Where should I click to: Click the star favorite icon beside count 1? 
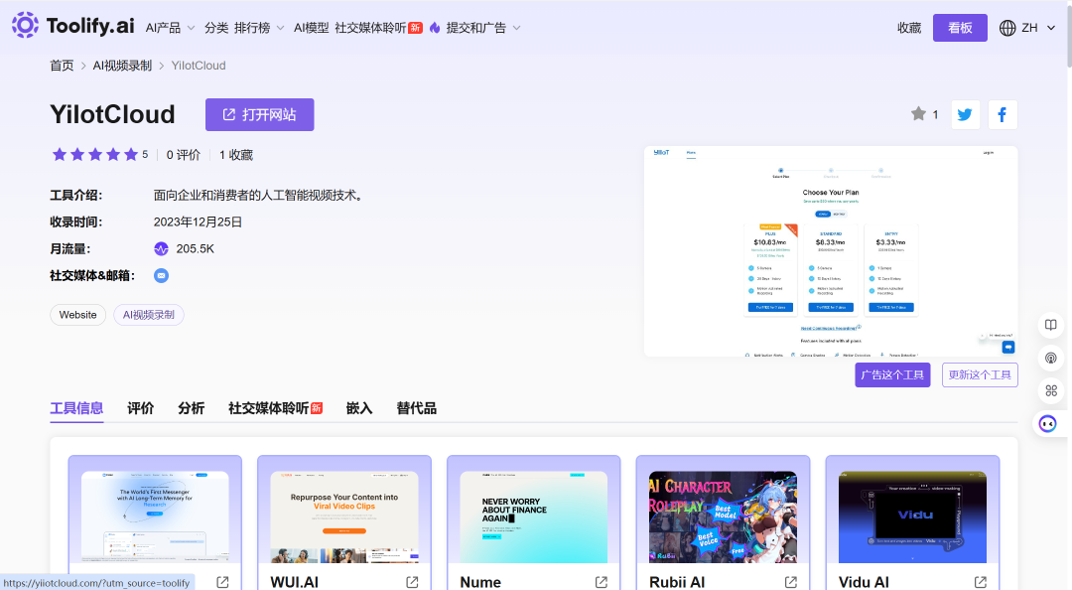(918, 113)
